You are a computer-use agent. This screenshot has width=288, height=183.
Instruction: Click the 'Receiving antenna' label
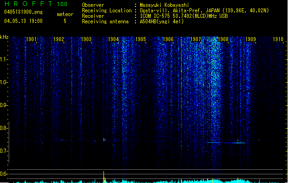tap(105, 22)
